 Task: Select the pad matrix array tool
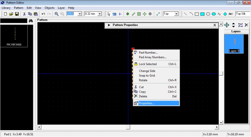(139, 14)
